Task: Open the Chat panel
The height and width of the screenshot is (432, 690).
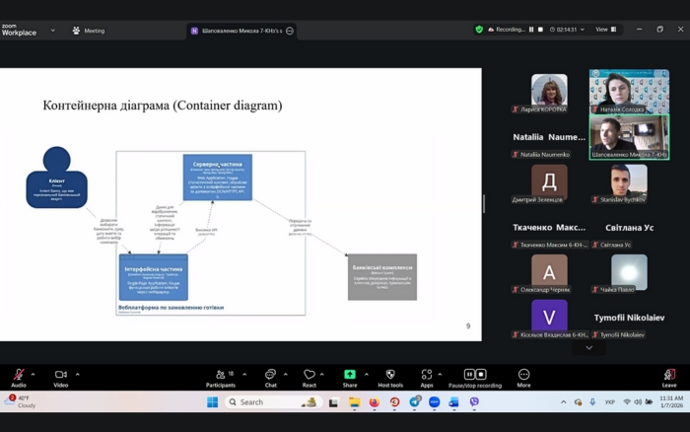Action: (270, 376)
